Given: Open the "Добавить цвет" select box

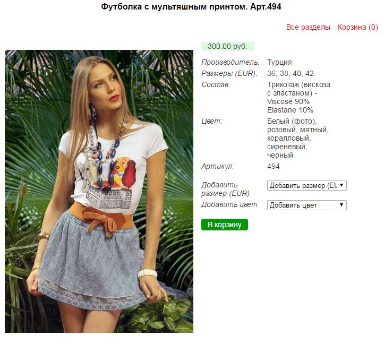Looking at the screenshot, I should point(306,205).
